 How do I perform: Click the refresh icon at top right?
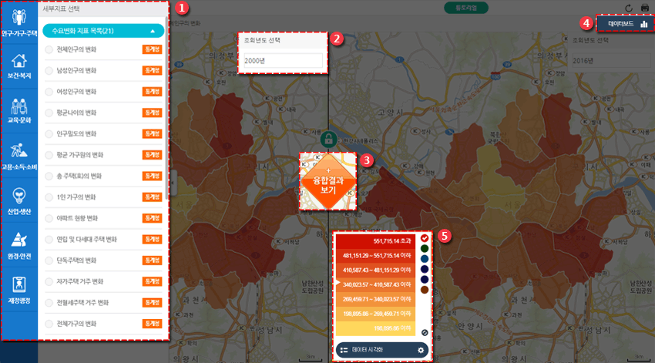pyautogui.click(x=629, y=8)
